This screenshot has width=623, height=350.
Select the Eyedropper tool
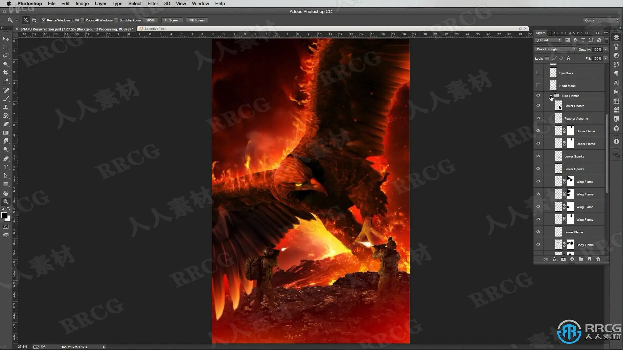click(6, 81)
